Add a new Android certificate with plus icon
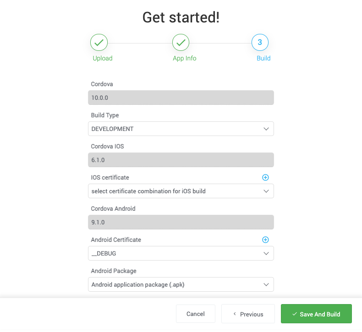The image size is (362, 332). (x=265, y=239)
